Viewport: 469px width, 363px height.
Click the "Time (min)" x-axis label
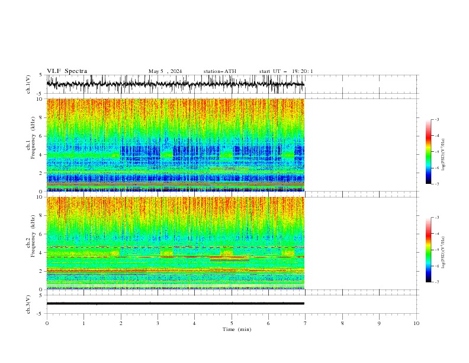pos(237,329)
